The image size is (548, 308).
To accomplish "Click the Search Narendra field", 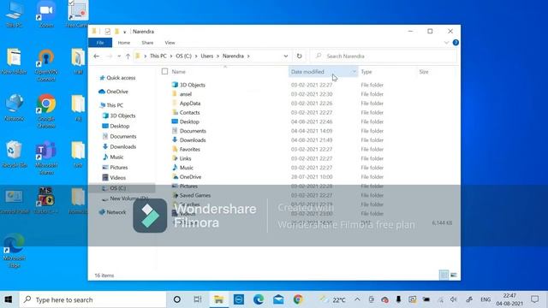I will pyautogui.click(x=384, y=56).
